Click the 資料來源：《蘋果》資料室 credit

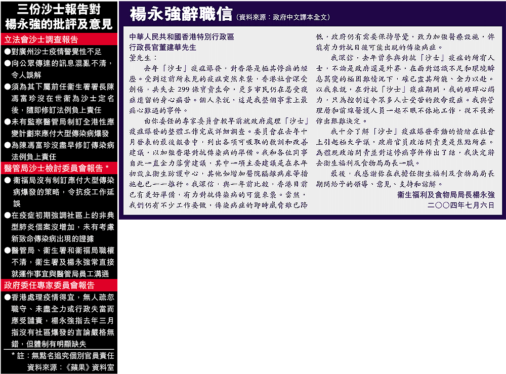click(71, 367)
